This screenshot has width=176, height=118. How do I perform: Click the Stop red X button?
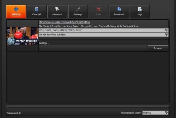[x=98, y=11]
